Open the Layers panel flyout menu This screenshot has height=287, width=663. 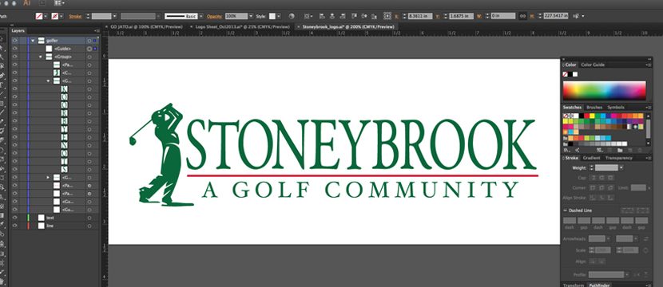coord(97,31)
